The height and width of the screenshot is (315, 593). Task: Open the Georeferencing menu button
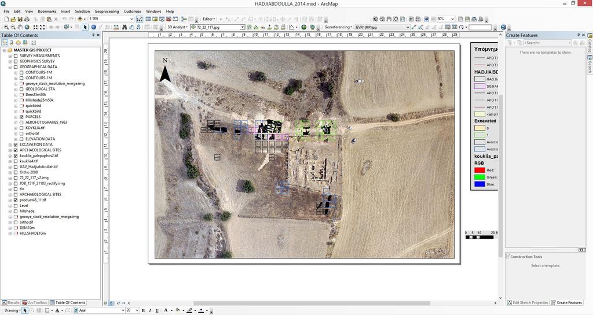pyautogui.click(x=338, y=27)
